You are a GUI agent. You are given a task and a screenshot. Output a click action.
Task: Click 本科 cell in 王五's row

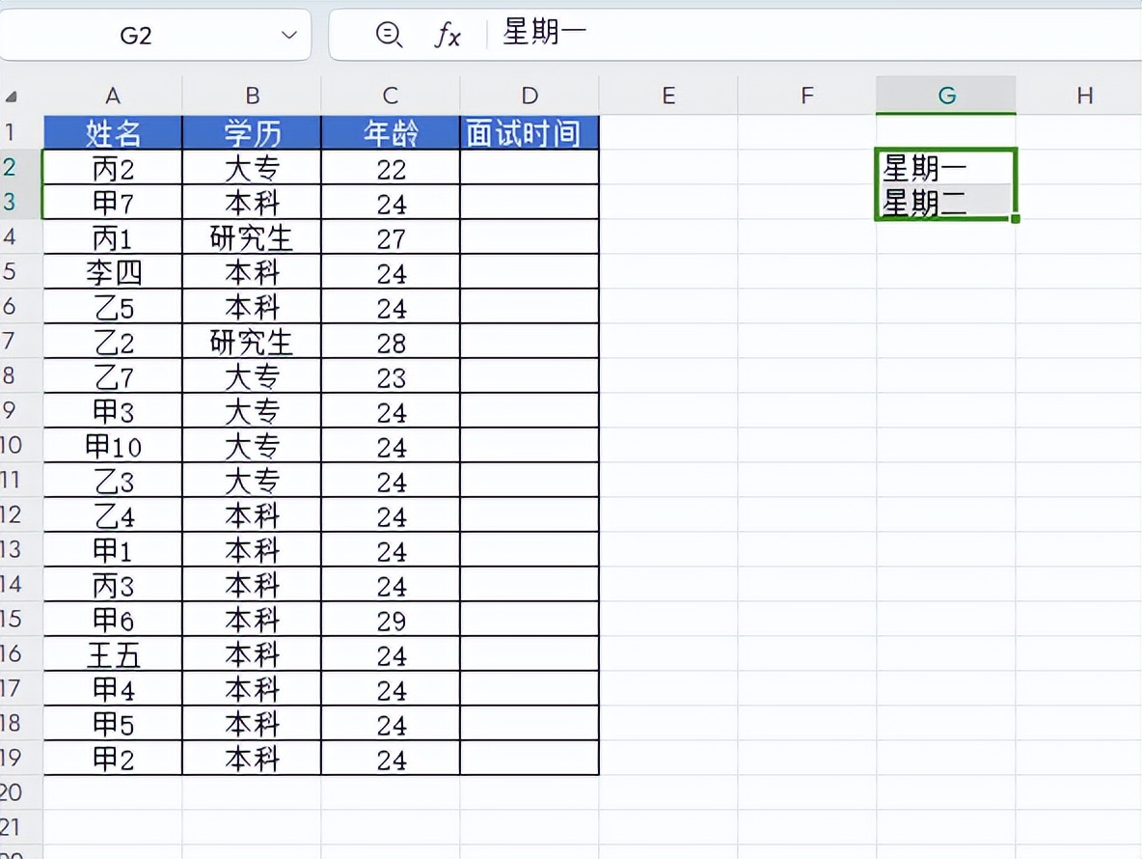pyautogui.click(x=252, y=653)
